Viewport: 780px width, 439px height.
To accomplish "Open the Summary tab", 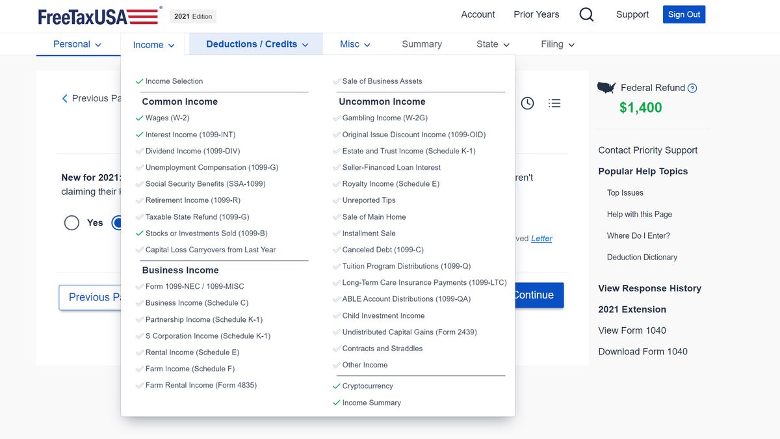I will (x=421, y=44).
